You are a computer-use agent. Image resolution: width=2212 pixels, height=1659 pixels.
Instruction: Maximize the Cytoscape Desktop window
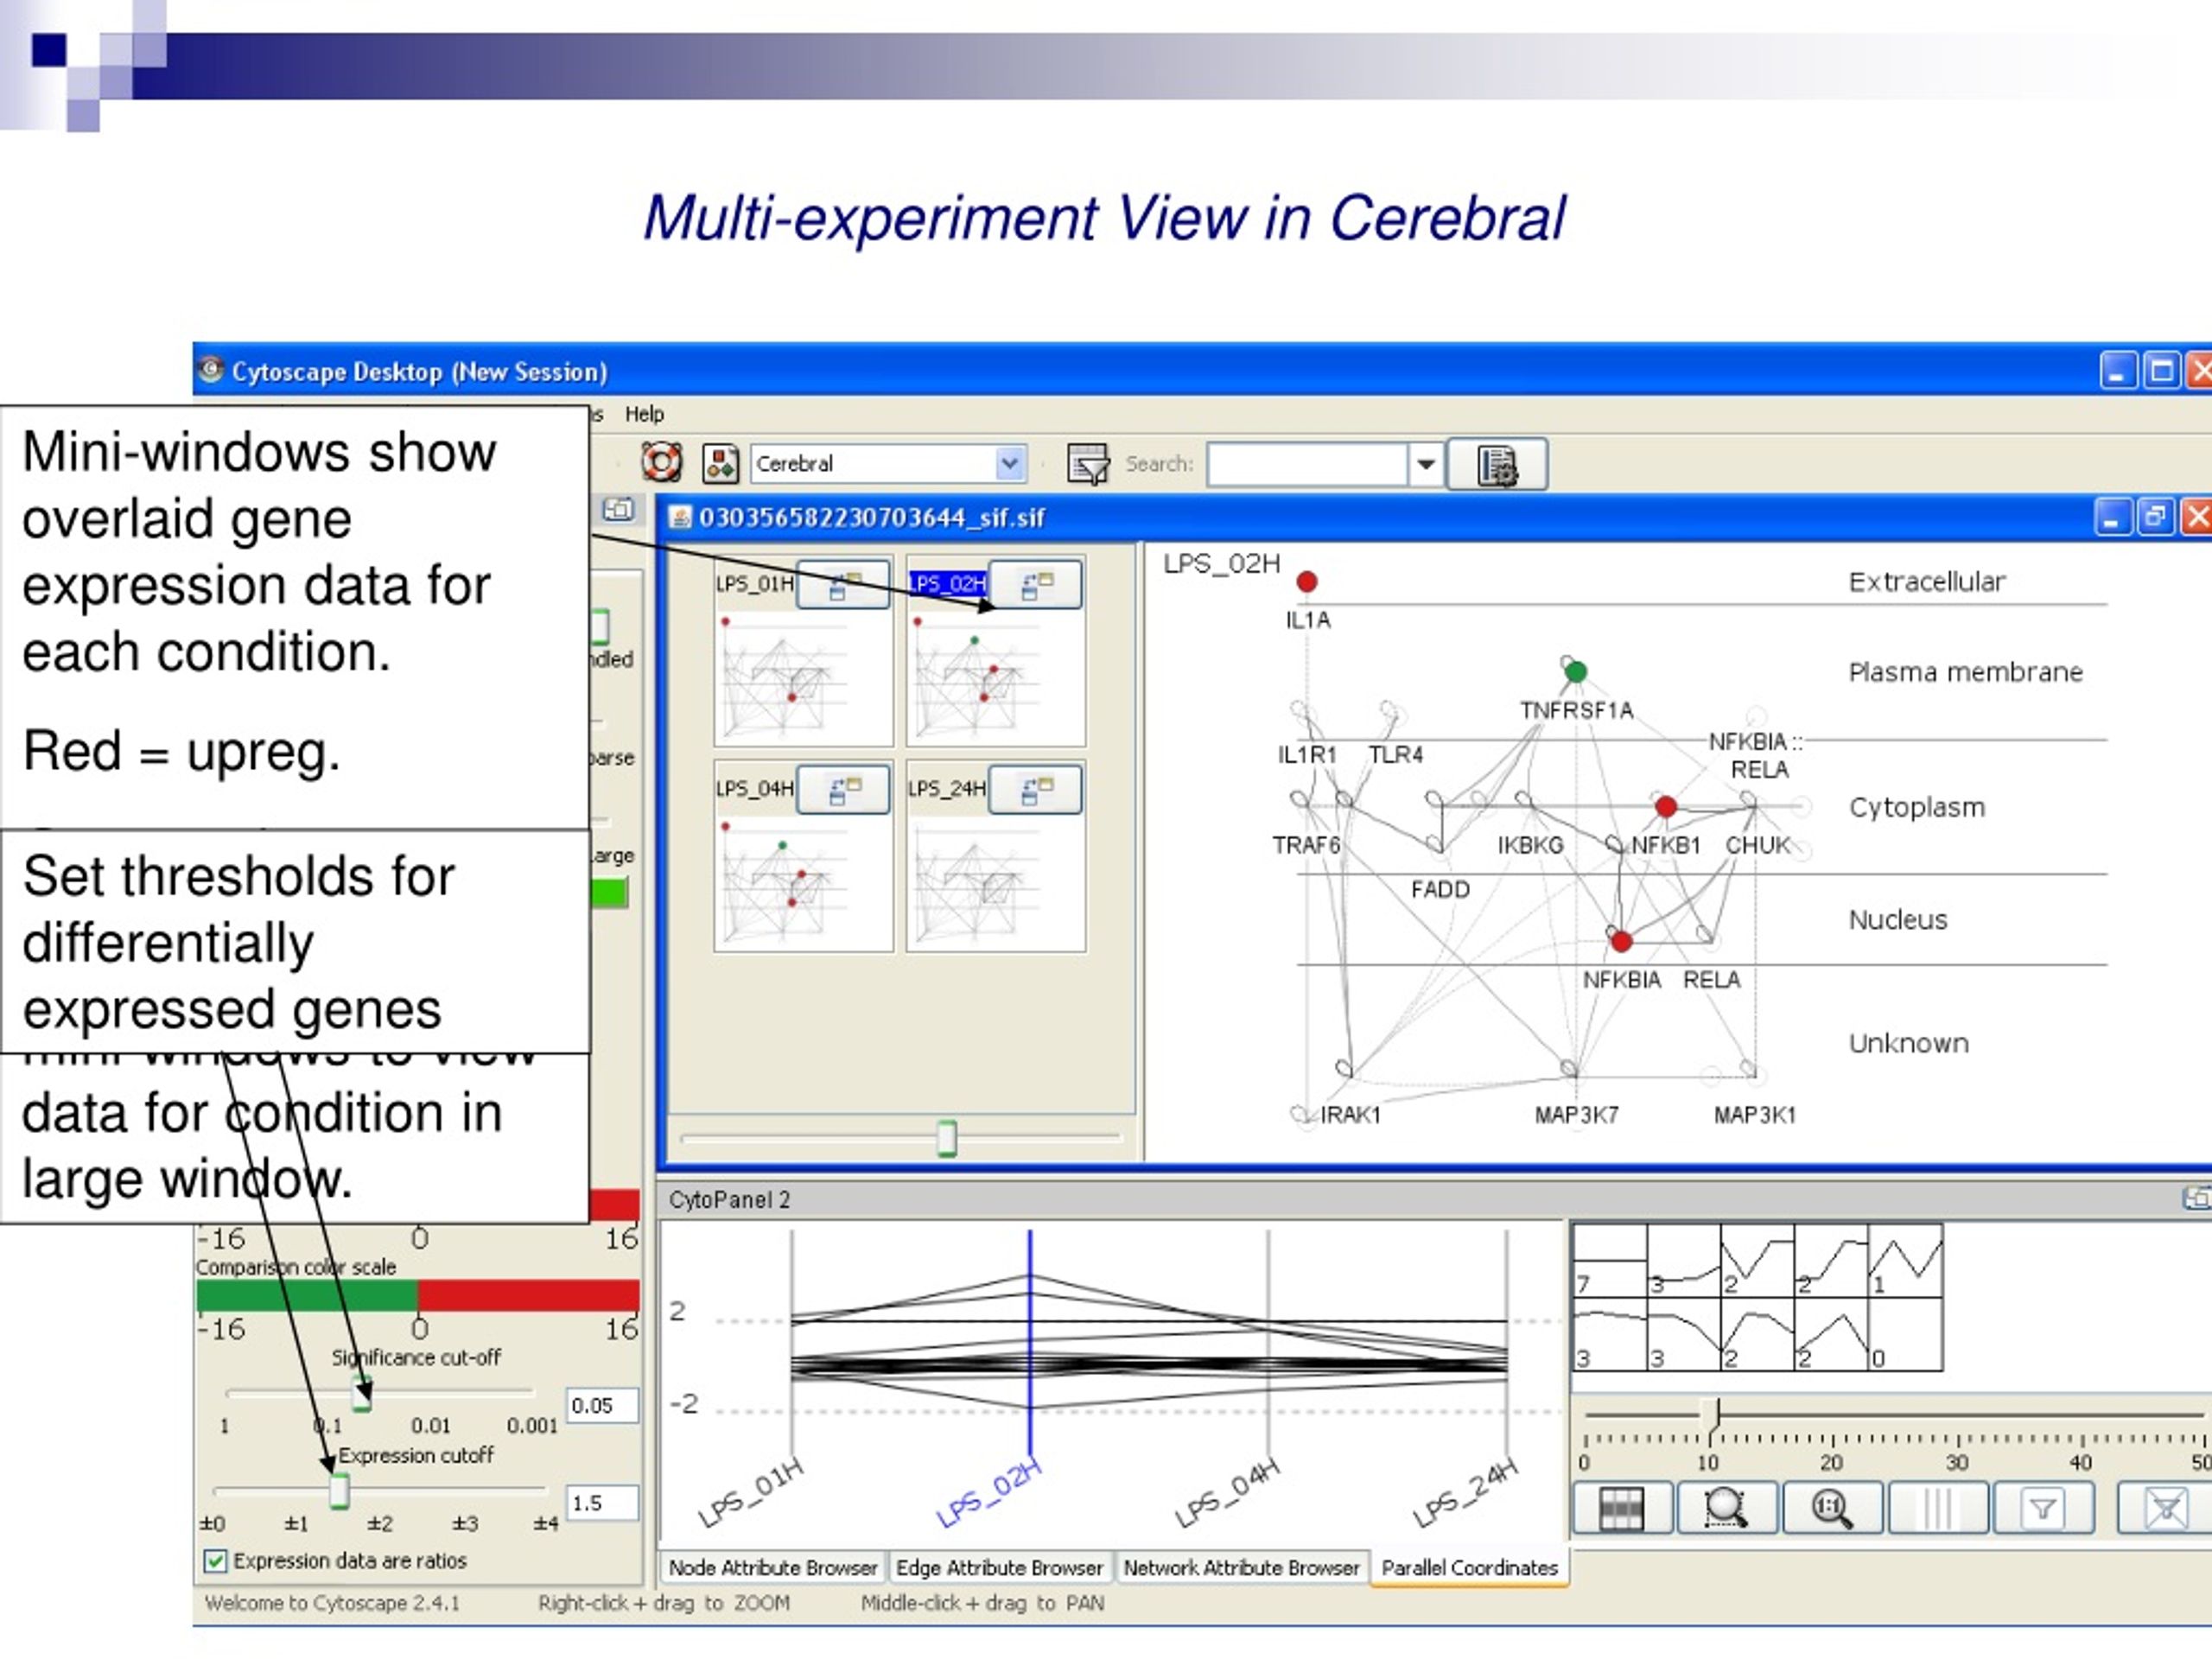coord(2161,371)
